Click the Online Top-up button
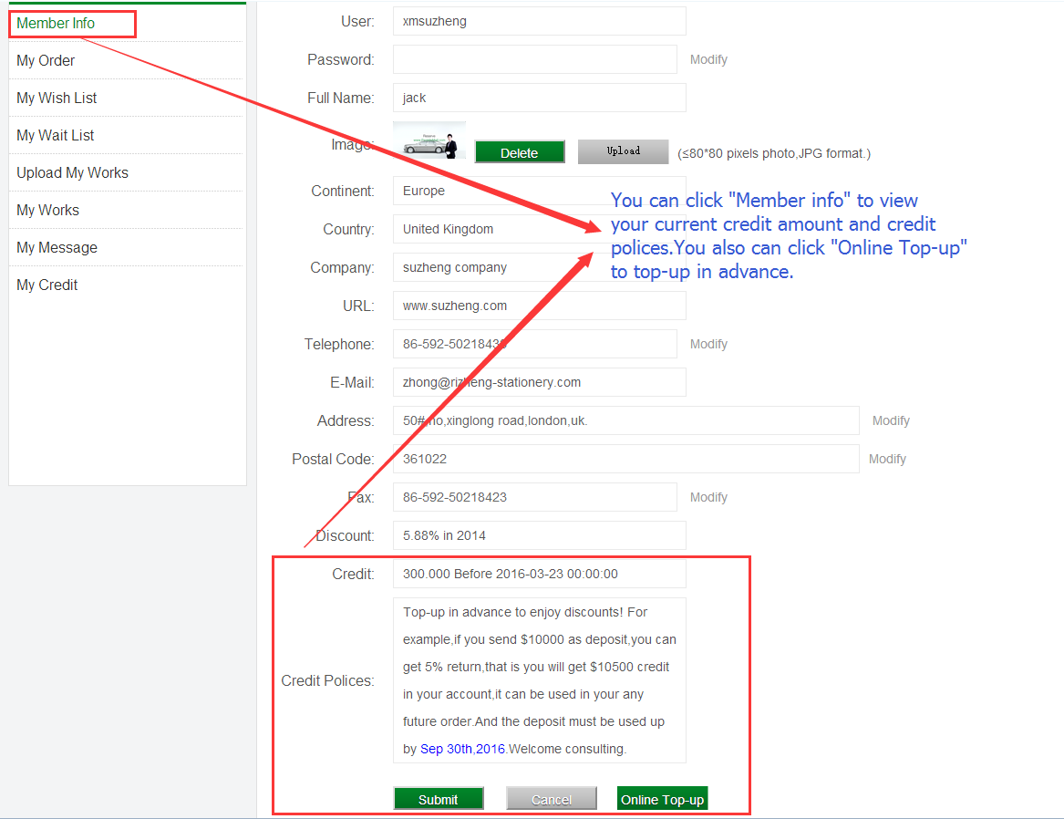This screenshot has height=819, width=1064. [x=662, y=799]
